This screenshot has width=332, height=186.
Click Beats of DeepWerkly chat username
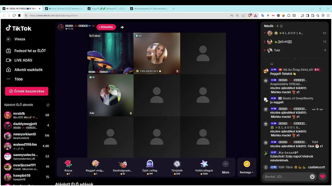[x=298, y=98]
